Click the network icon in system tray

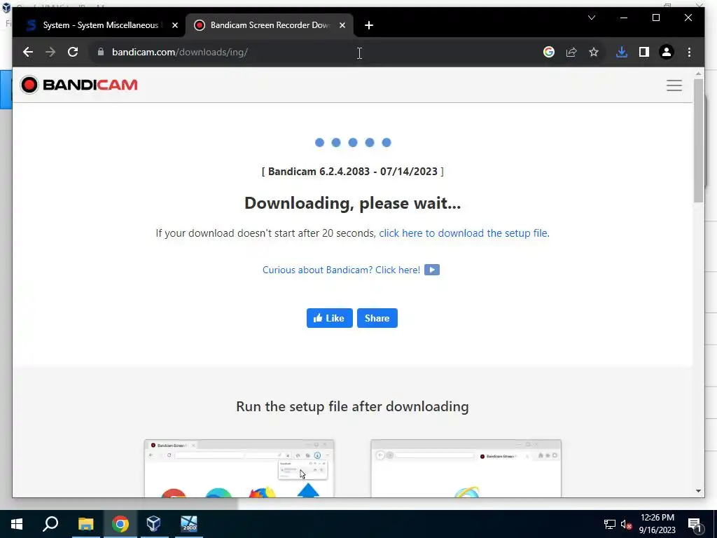point(610,524)
